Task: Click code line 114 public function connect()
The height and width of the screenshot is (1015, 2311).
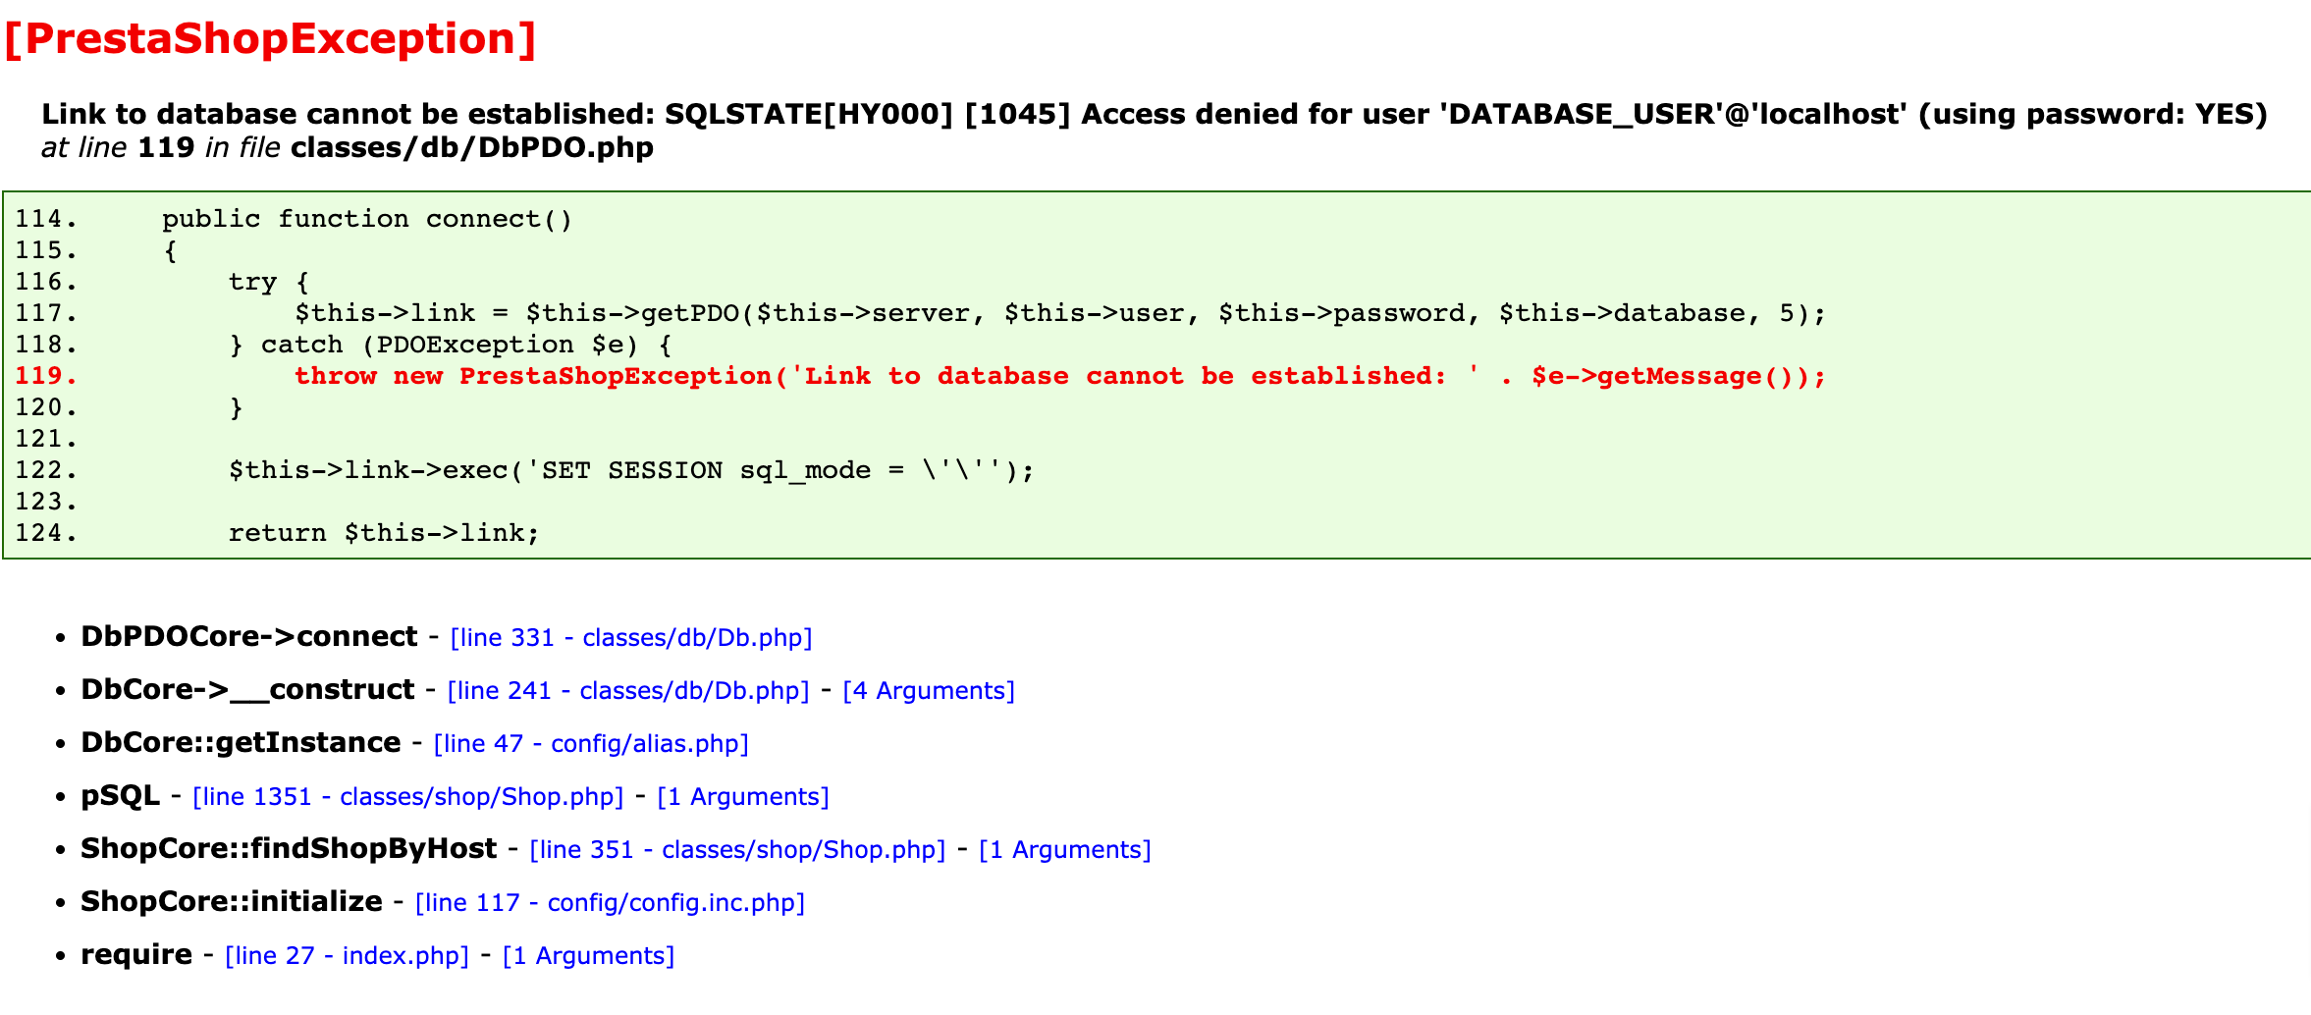Action: pyautogui.click(x=367, y=219)
